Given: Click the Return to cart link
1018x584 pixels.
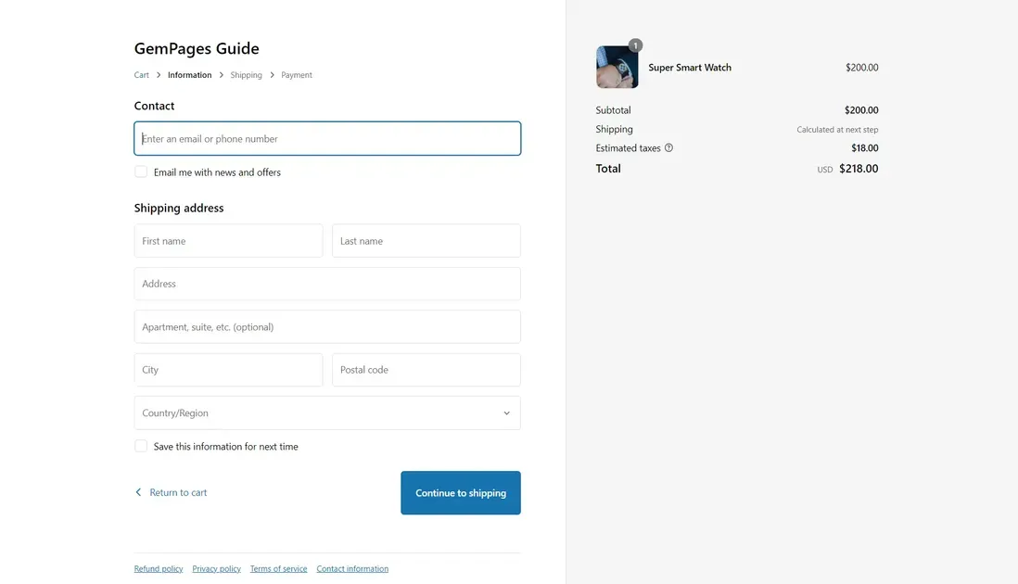Looking at the screenshot, I should (181, 491).
